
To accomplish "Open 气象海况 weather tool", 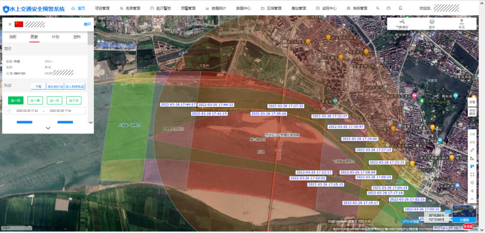I will [x=402, y=24].
